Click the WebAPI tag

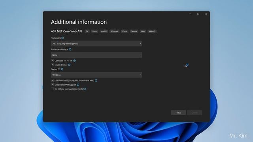point(152,31)
